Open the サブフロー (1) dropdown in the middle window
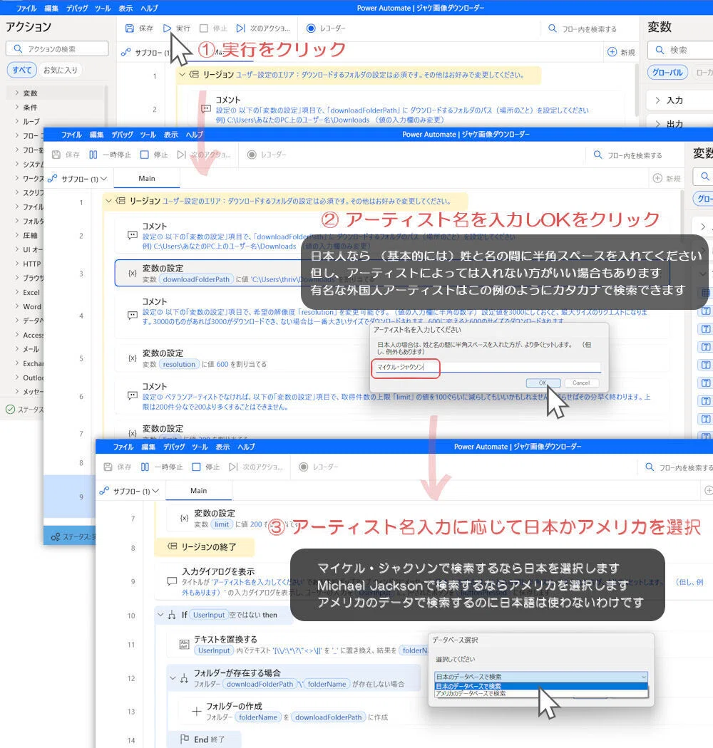This screenshot has height=748, width=713. pyautogui.click(x=78, y=179)
